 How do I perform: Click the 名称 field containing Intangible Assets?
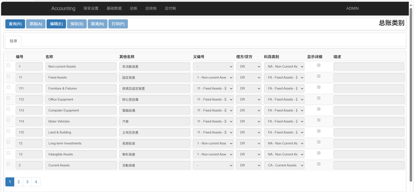(81, 154)
